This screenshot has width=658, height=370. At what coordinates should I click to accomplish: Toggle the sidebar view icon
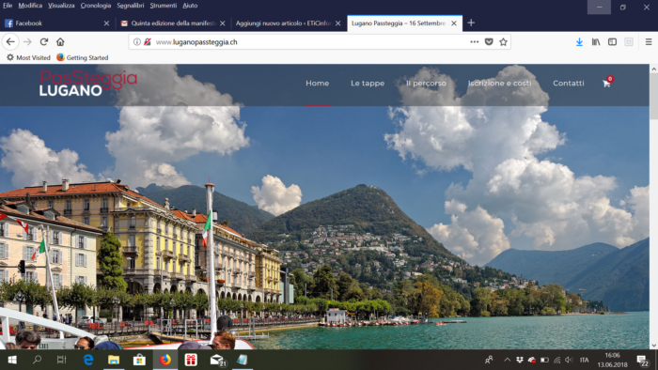tap(612, 42)
